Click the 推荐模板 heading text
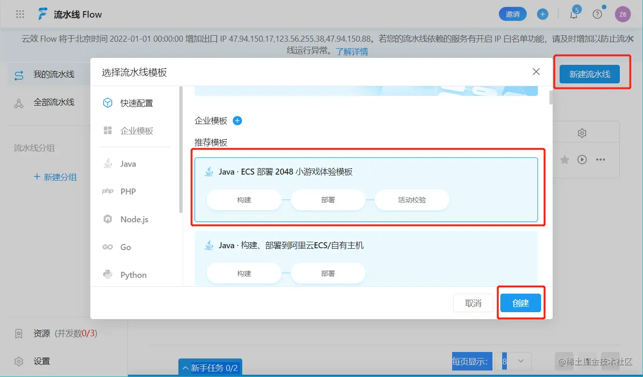The image size is (643, 377). (x=211, y=143)
